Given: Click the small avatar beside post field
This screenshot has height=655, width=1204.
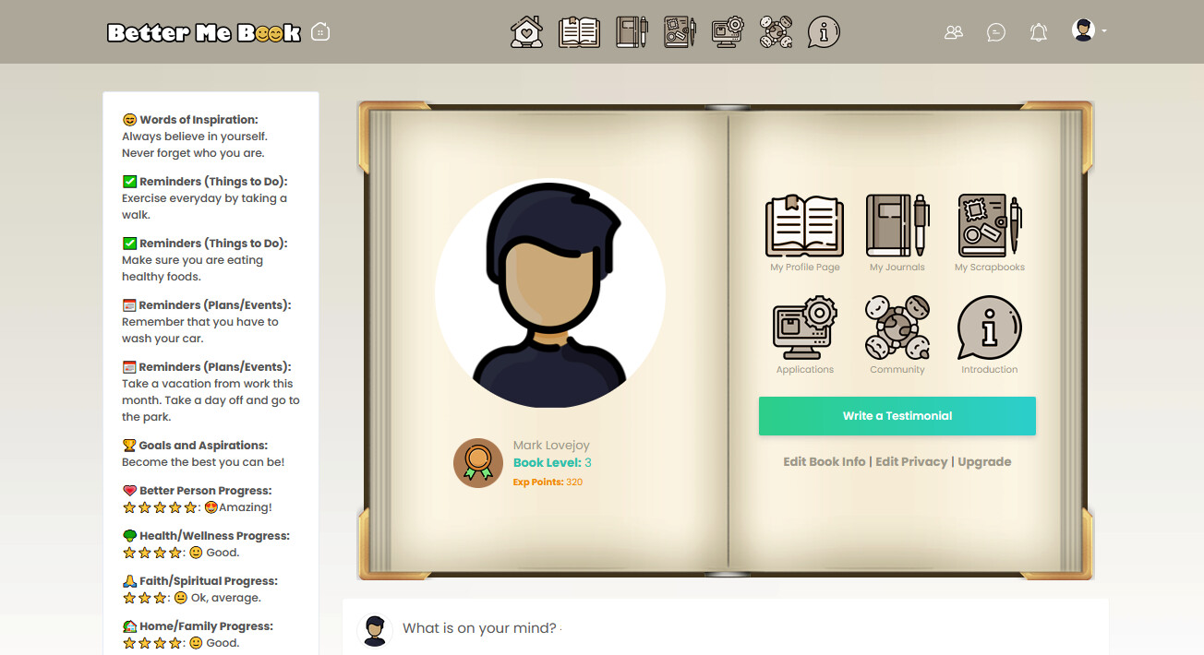Looking at the screenshot, I should (x=375, y=631).
